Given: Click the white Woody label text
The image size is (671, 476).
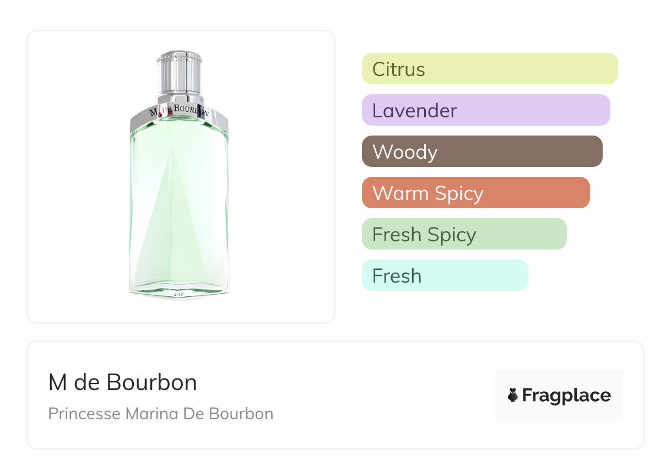Looking at the screenshot, I should pyautogui.click(x=405, y=152).
